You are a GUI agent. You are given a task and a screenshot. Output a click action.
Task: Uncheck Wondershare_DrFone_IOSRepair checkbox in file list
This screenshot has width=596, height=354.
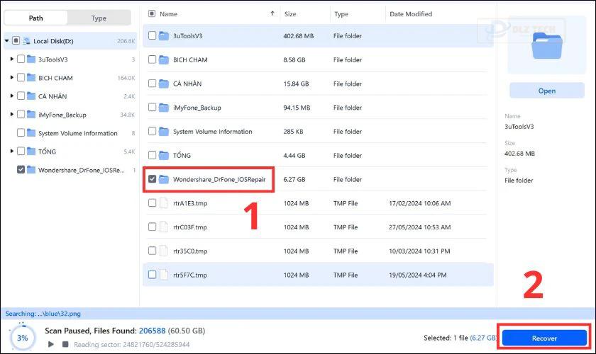[152, 178]
